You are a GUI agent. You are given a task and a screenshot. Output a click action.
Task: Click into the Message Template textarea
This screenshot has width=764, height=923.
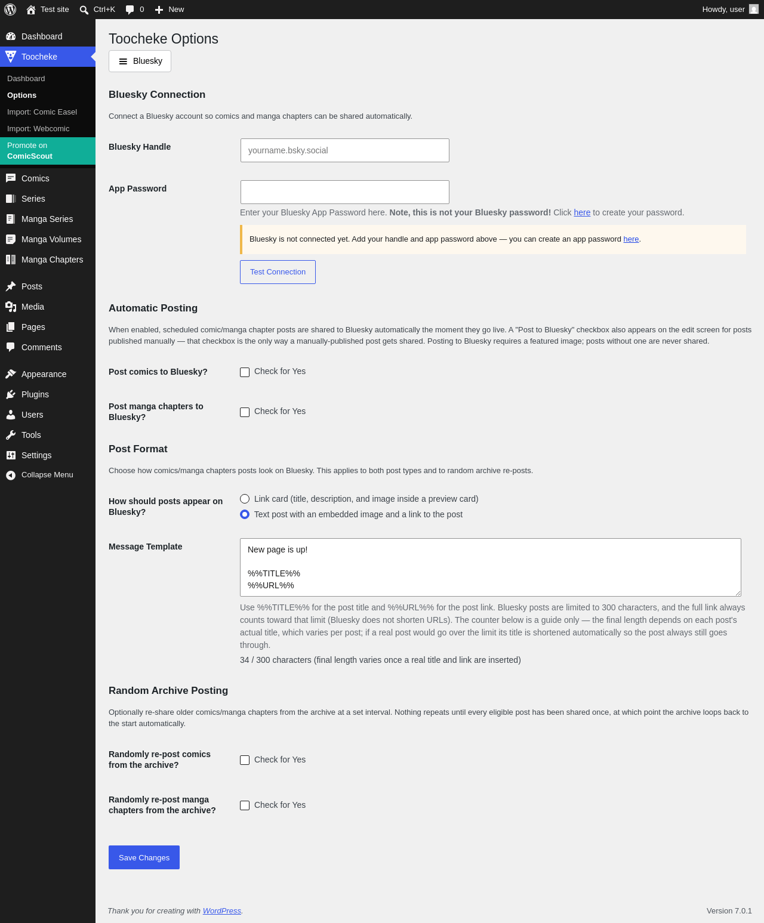coord(491,567)
